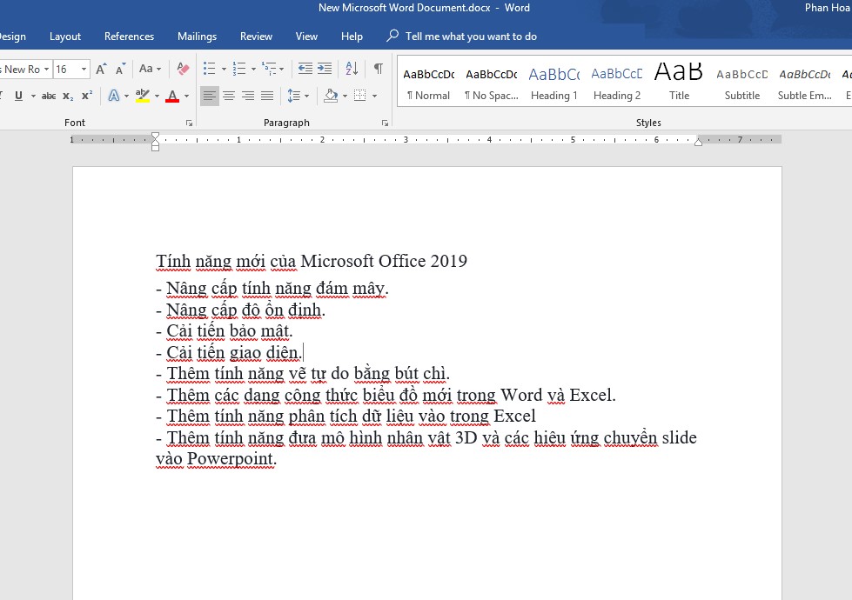
Task: Sort the selected text alphabetically
Action: [x=352, y=68]
